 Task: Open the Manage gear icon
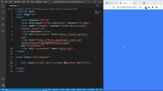tap(3, 85)
